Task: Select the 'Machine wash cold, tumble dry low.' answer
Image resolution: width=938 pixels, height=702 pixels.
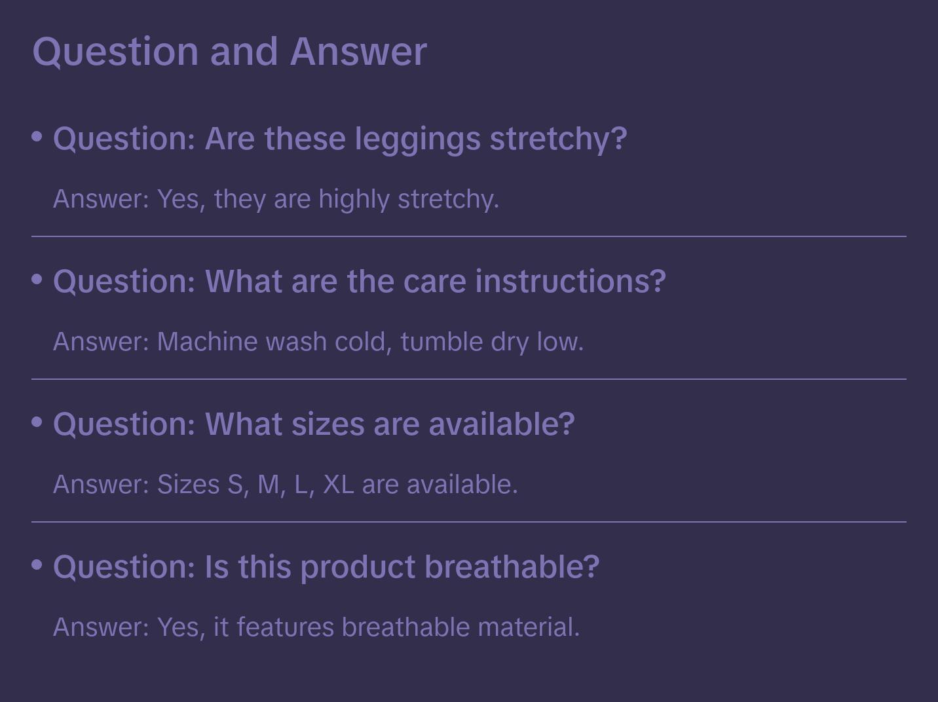Action: click(318, 342)
